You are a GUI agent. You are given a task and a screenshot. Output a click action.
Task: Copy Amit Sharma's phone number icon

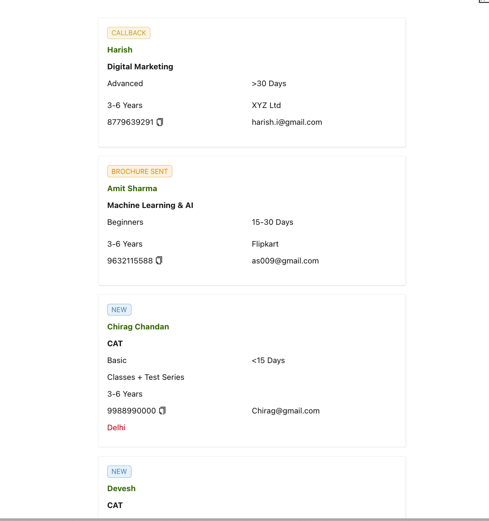[159, 261]
